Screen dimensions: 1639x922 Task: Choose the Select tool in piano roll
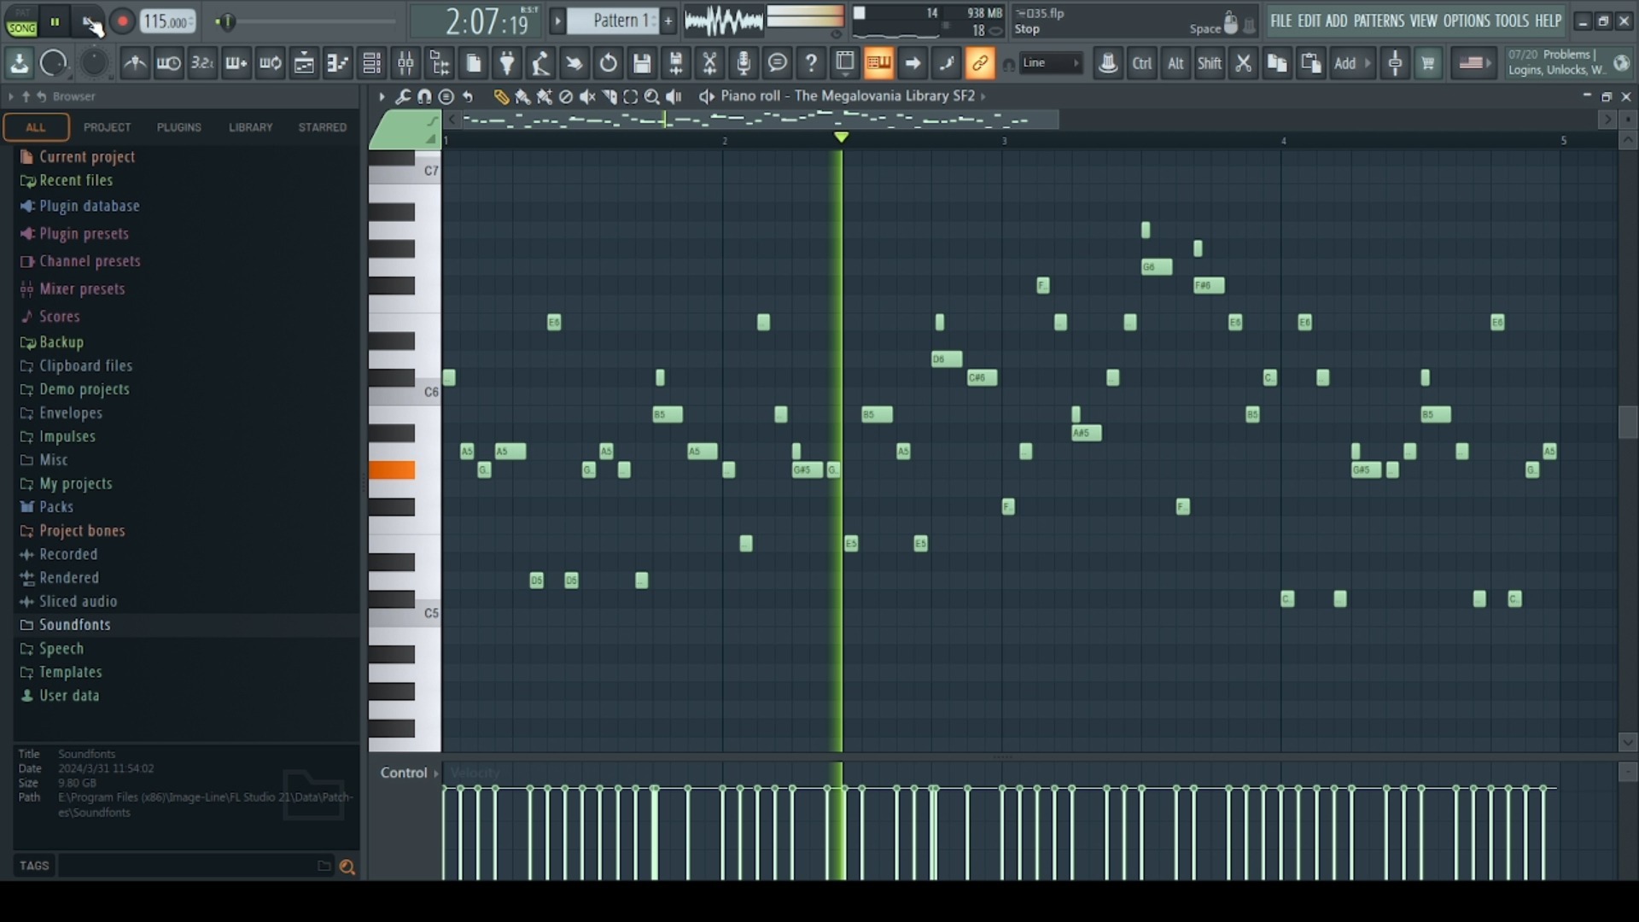click(631, 96)
